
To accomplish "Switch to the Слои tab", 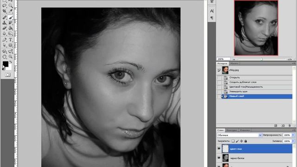I will pyautogui.click(x=220, y=130).
